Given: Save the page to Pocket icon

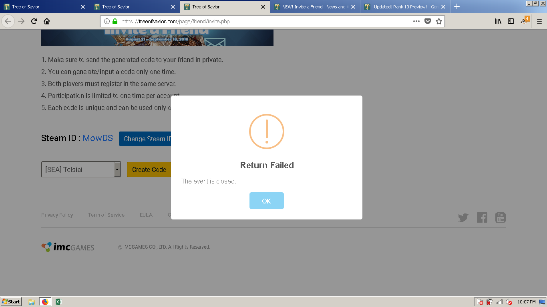Looking at the screenshot, I should click(428, 21).
